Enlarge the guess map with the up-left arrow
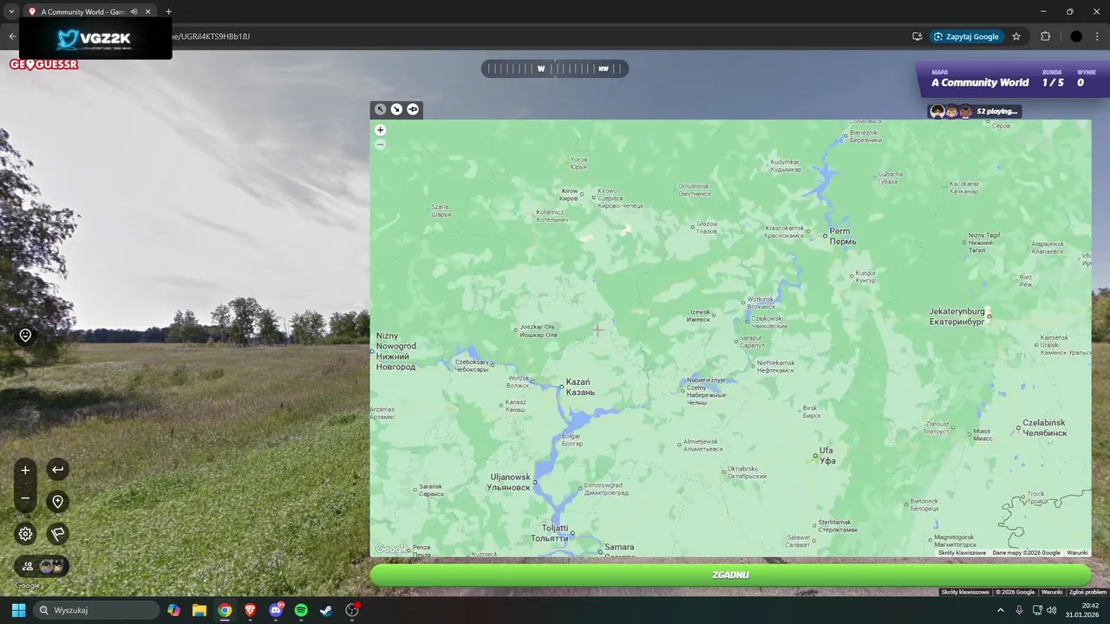Screen dimensions: 1110x624 (380, 109)
